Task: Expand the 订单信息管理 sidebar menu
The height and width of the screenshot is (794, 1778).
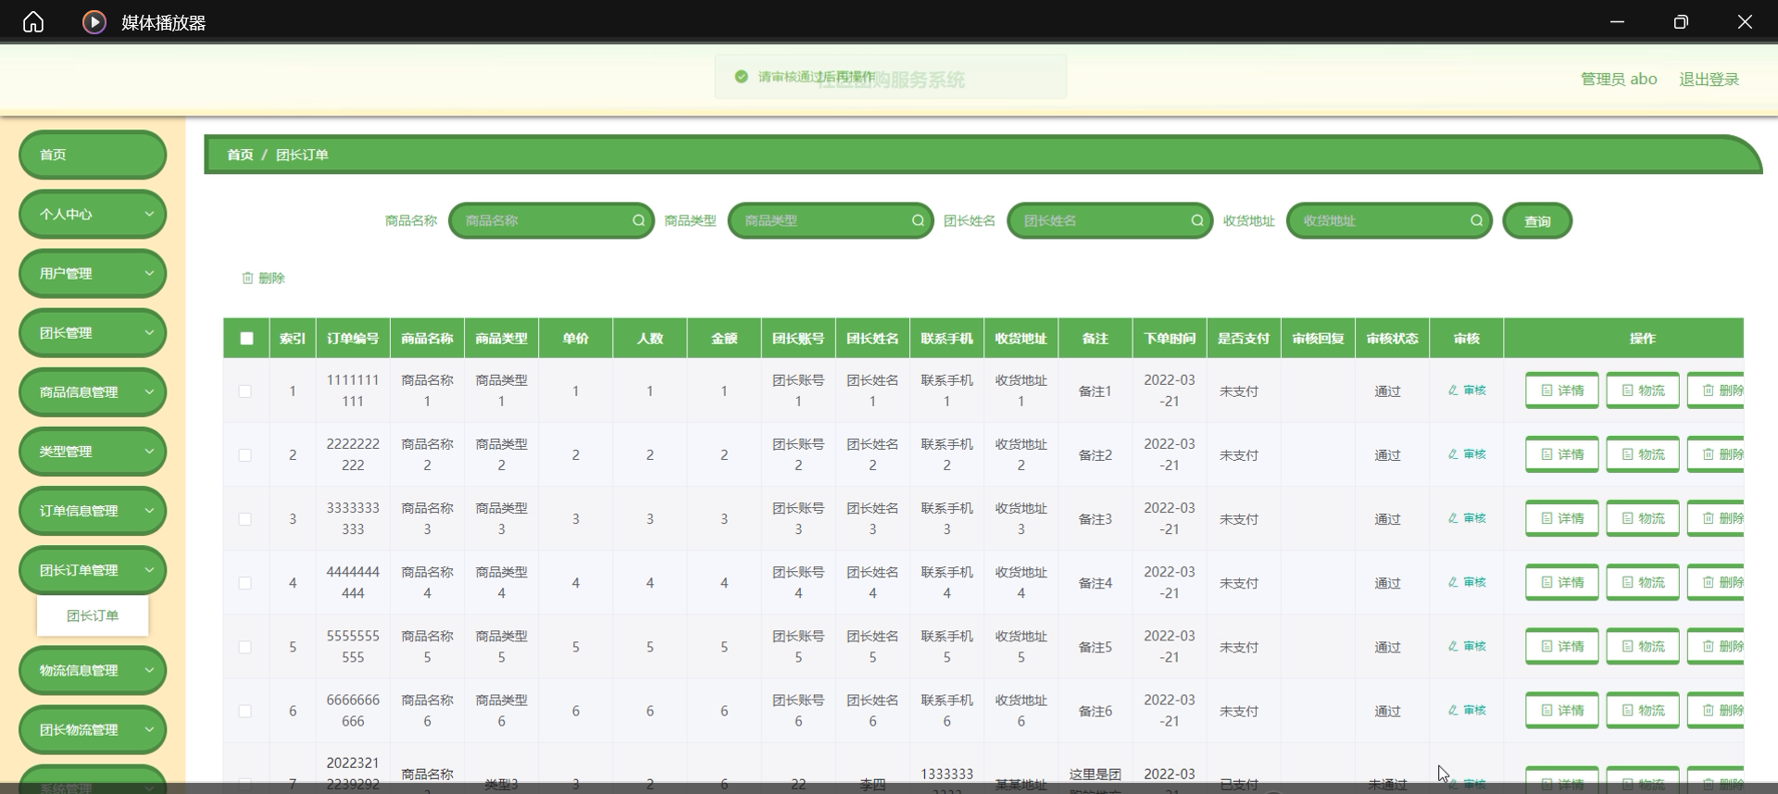Action: 93,510
